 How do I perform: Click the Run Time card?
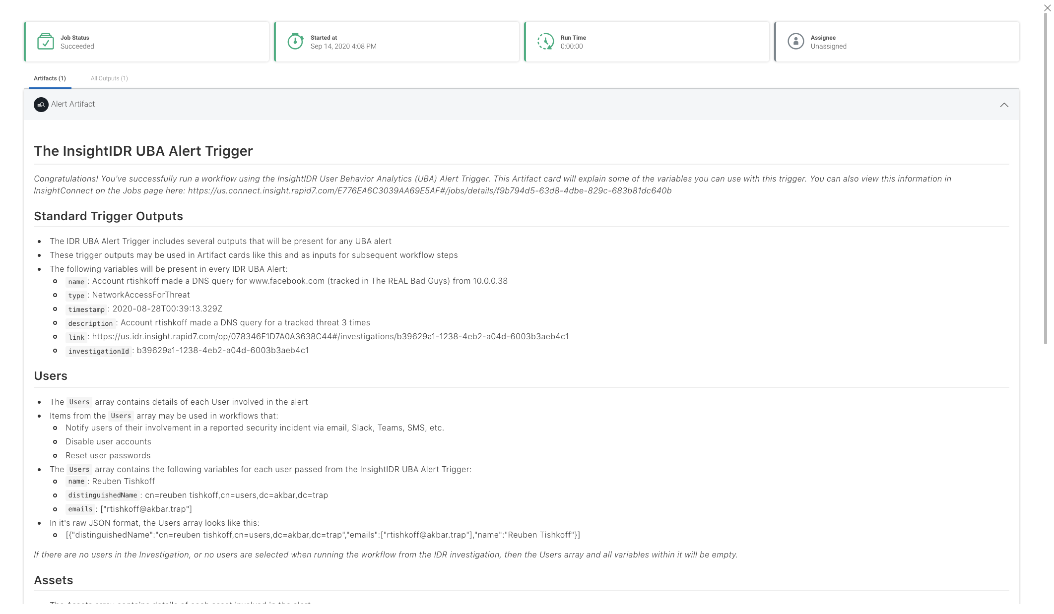pos(647,42)
